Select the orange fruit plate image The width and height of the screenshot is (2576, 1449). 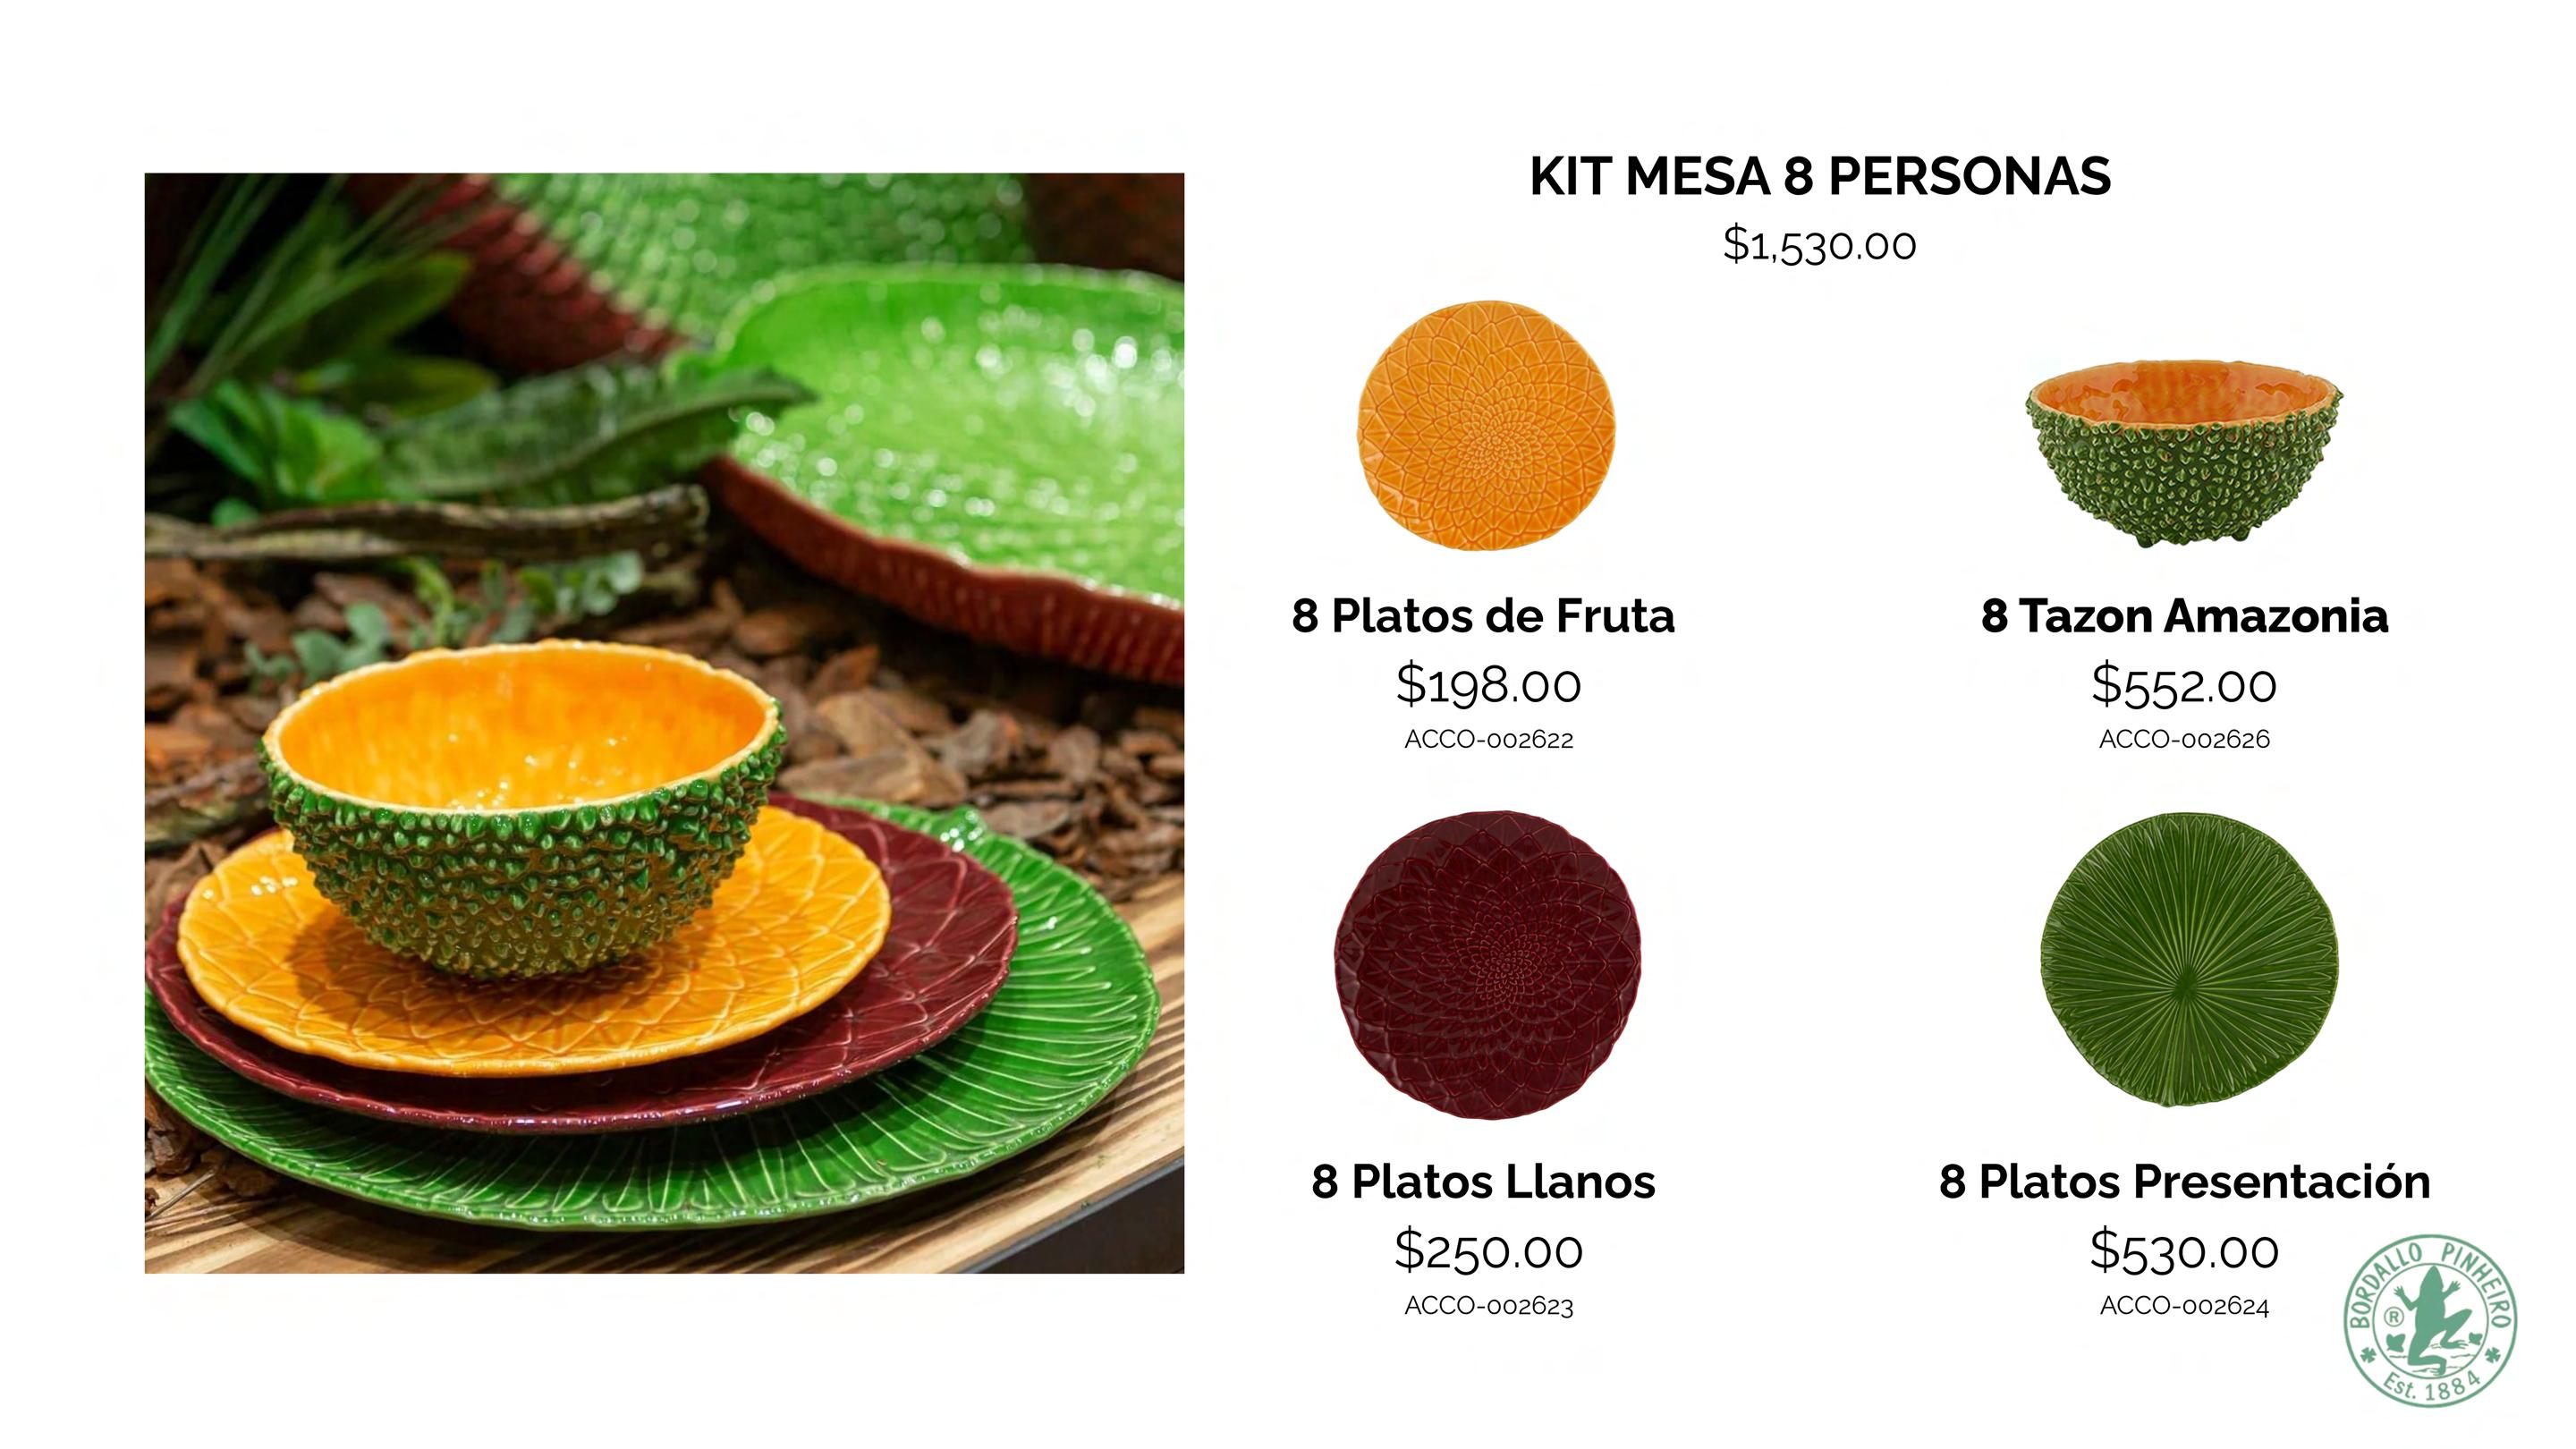coord(1486,426)
